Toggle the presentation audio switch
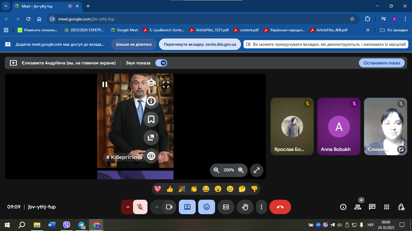 coord(161,63)
